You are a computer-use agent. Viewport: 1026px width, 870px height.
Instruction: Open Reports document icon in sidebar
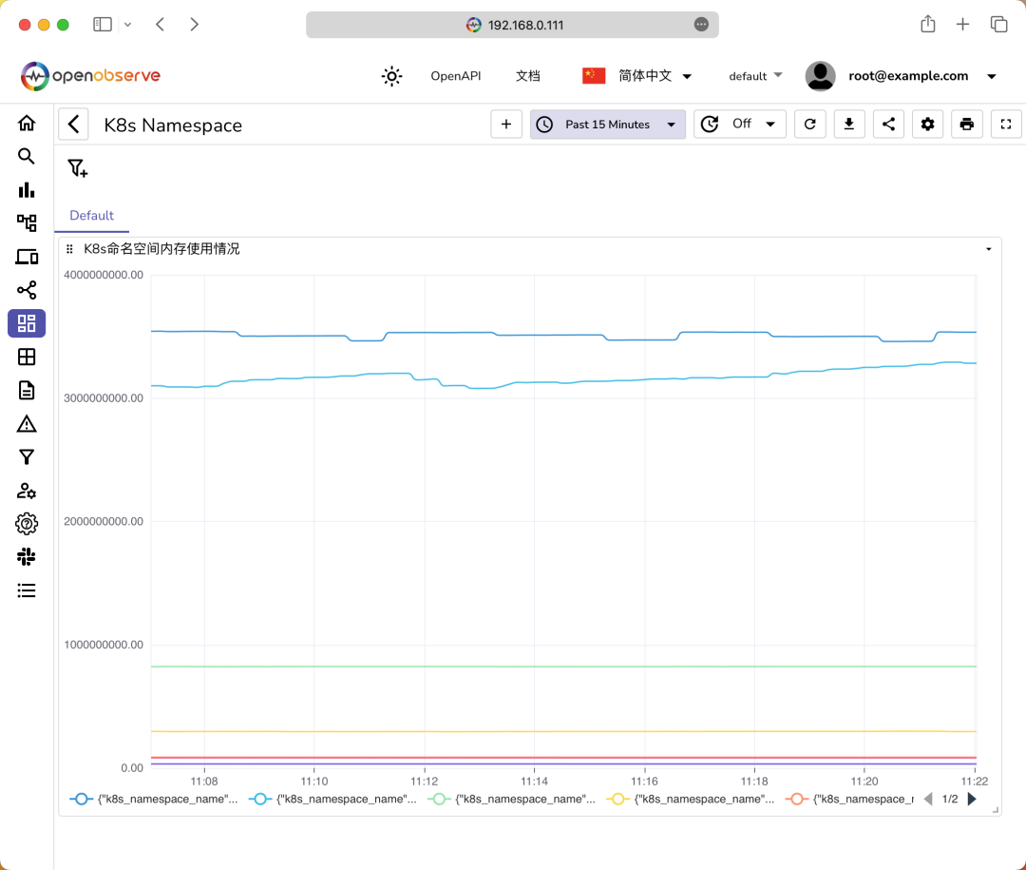click(x=27, y=391)
